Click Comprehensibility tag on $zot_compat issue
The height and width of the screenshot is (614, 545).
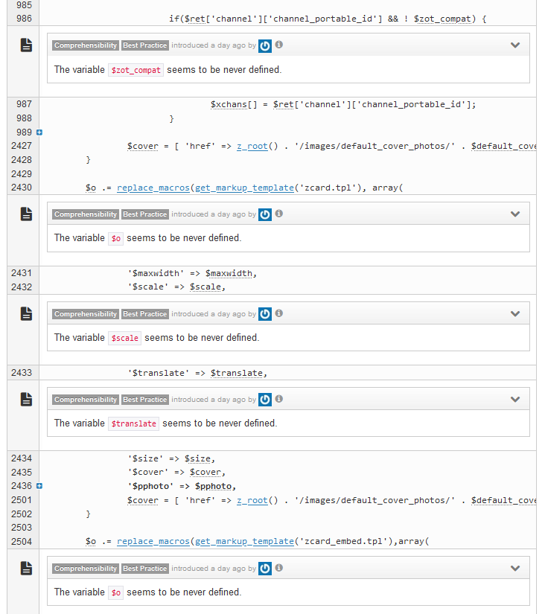(x=86, y=45)
